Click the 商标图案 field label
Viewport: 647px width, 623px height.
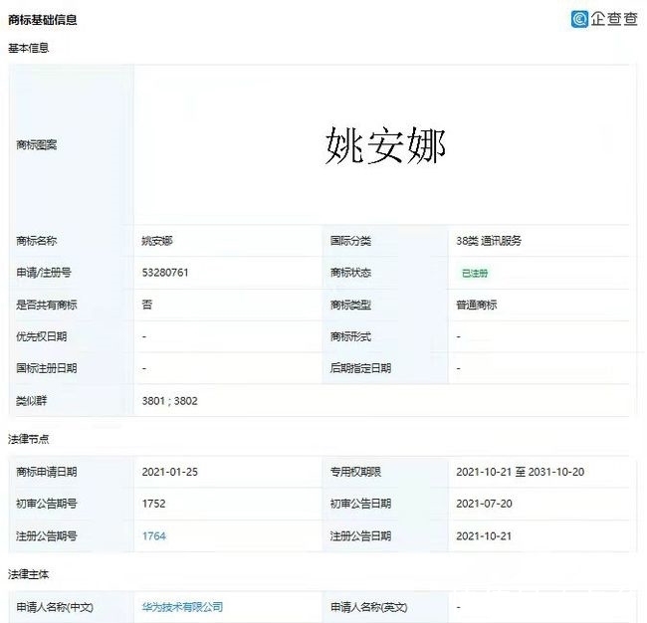[x=36, y=145]
